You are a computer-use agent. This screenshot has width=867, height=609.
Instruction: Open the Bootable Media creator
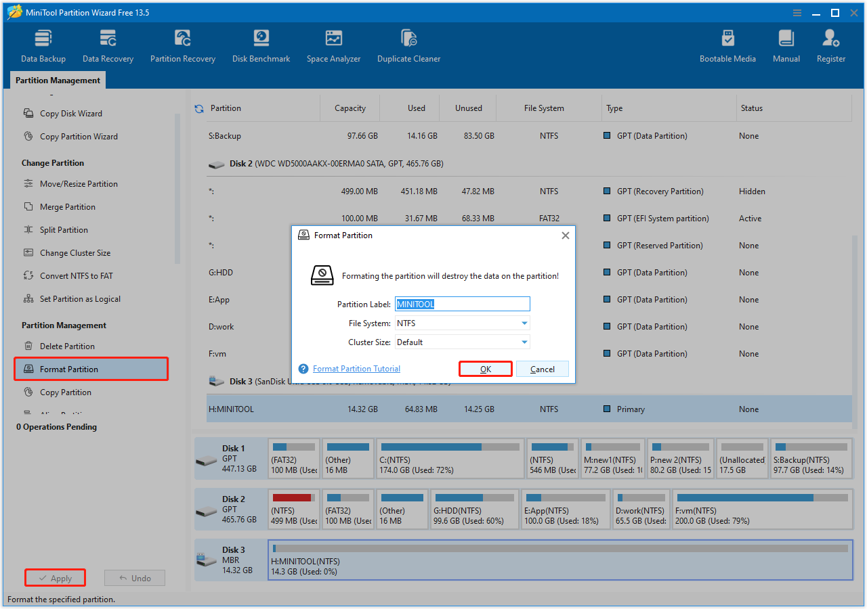727,44
